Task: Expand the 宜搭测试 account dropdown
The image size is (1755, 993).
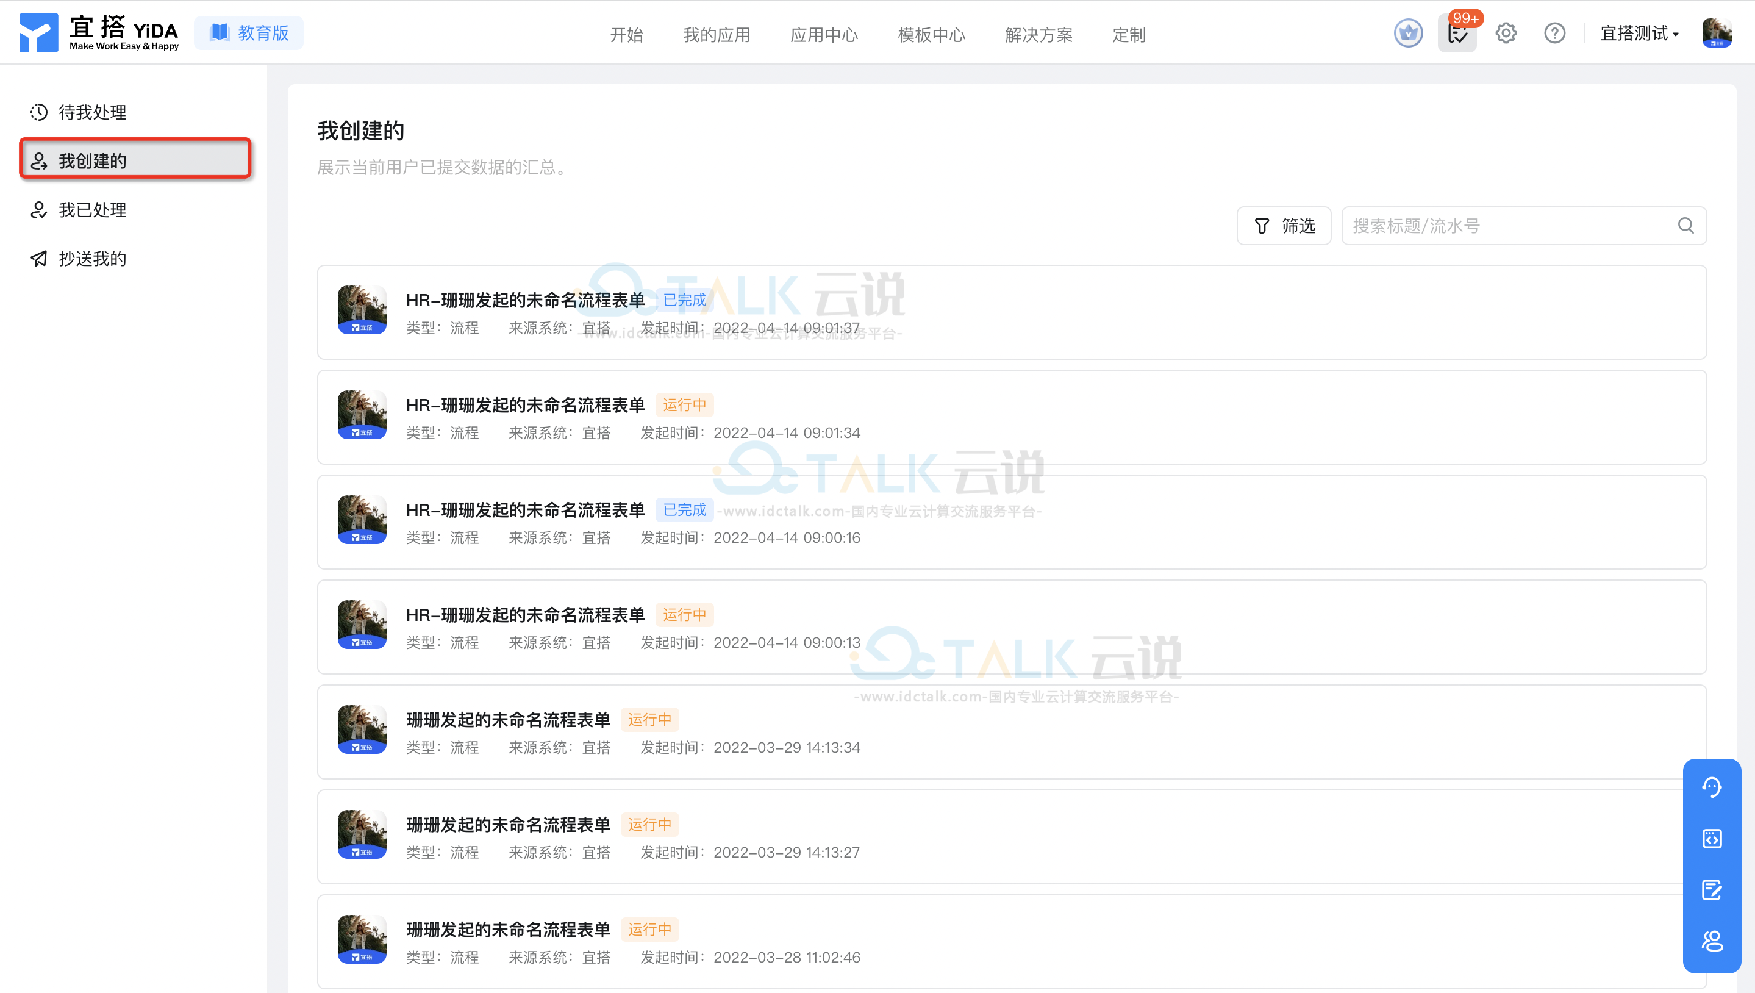Action: 1639,33
